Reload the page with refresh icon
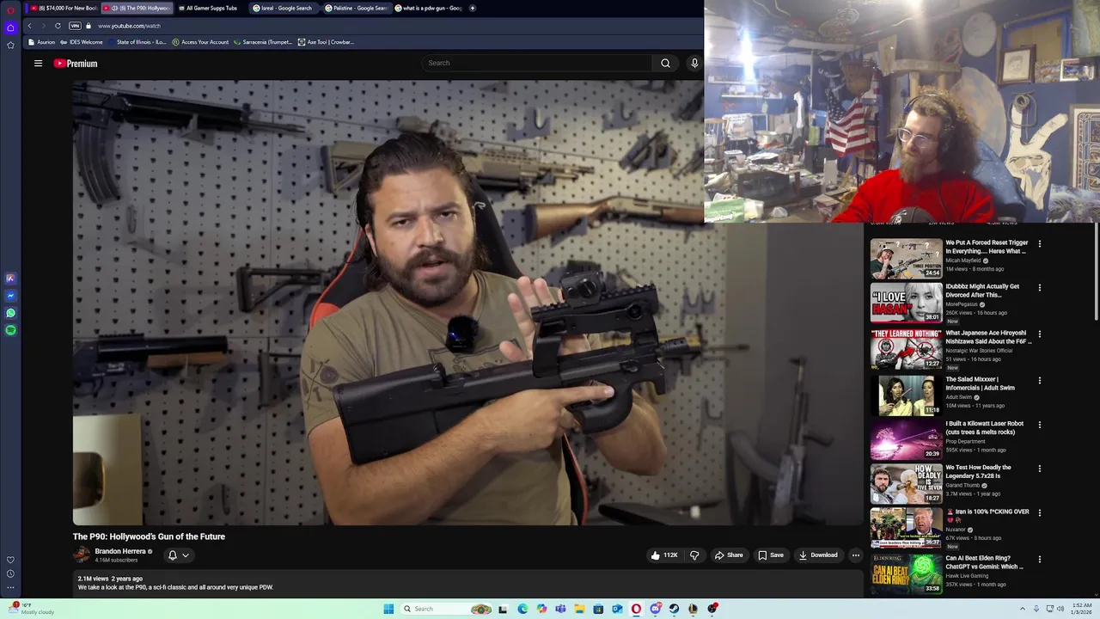1100x619 pixels. (x=58, y=26)
